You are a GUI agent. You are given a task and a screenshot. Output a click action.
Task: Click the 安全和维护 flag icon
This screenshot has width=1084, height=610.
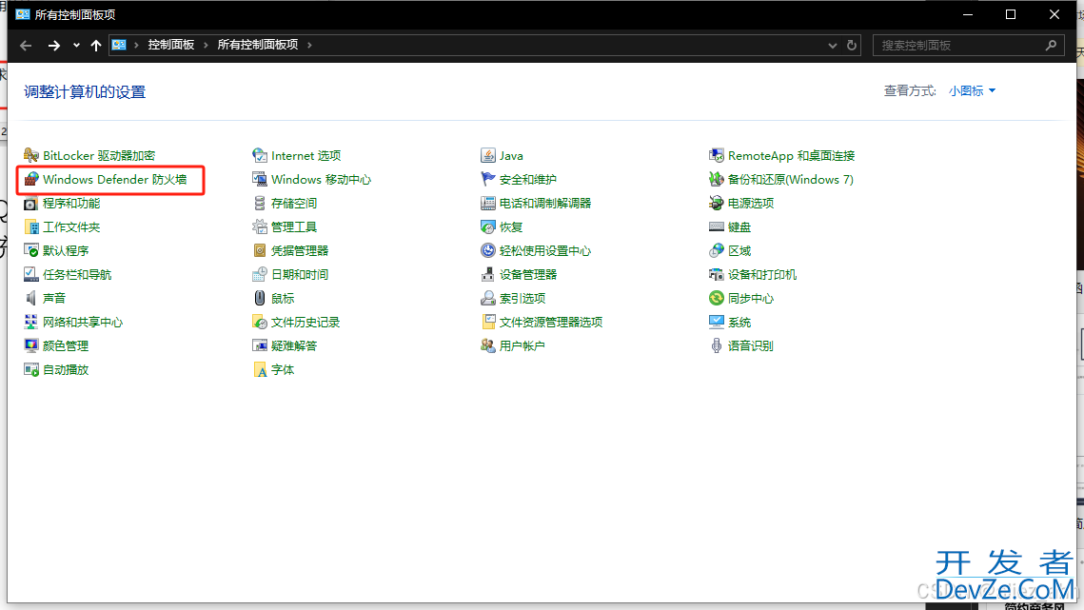488,179
